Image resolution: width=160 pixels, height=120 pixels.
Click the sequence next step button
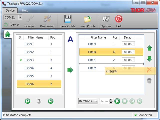tap(139, 101)
